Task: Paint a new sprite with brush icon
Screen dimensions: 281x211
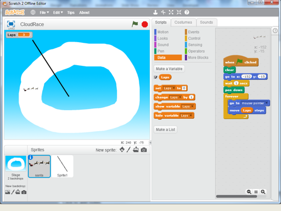Action: 128,150
